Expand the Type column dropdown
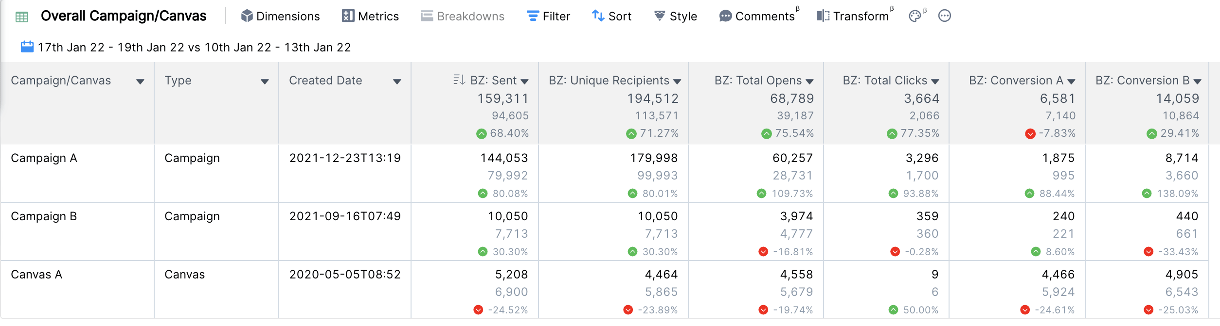This screenshot has height=326, width=1220. click(265, 81)
